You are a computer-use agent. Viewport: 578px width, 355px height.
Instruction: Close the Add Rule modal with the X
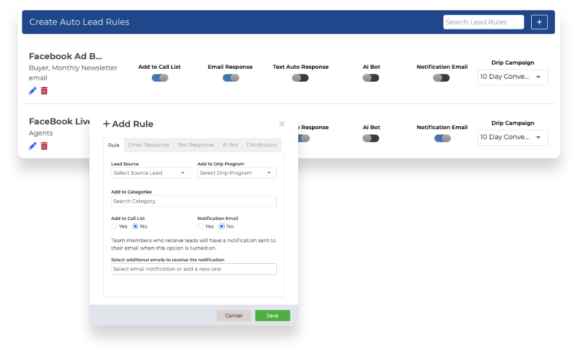282,124
